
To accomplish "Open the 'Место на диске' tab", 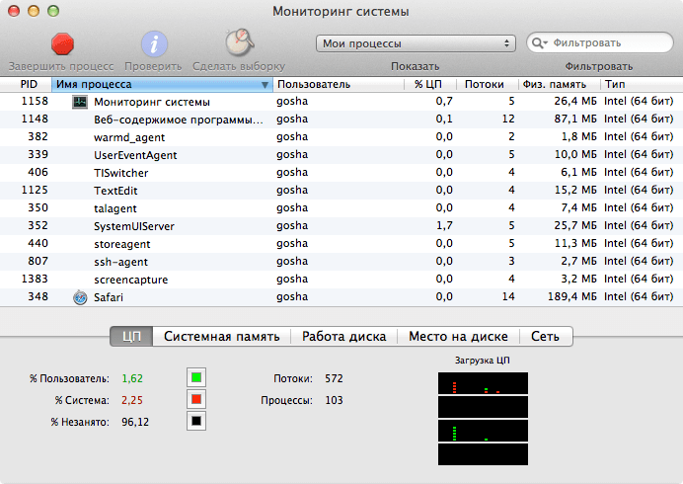I will [x=458, y=336].
